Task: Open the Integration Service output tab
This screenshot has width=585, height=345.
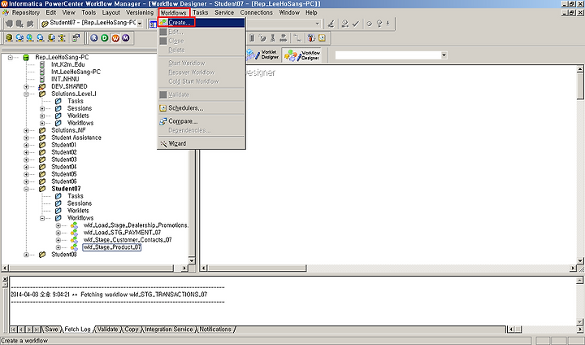Action: click(169, 330)
